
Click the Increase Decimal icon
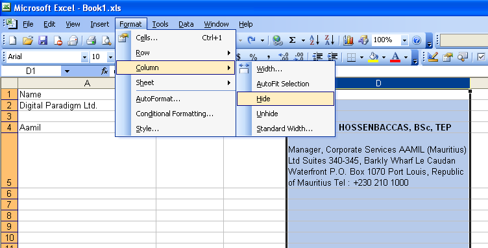(x=284, y=57)
